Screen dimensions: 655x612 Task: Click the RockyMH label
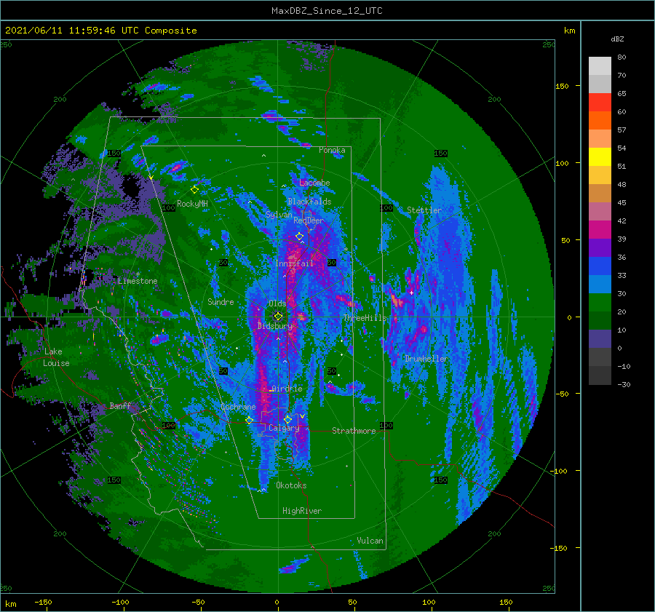point(192,204)
